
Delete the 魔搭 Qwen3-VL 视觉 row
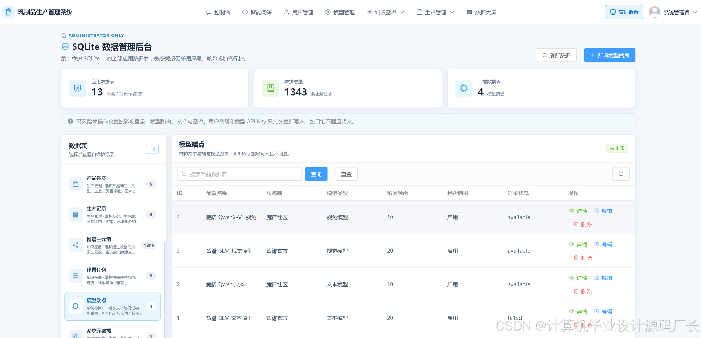click(583, 224)
